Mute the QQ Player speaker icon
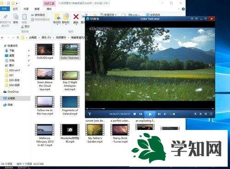Screen dimensions: 230x169 (165, 114)
